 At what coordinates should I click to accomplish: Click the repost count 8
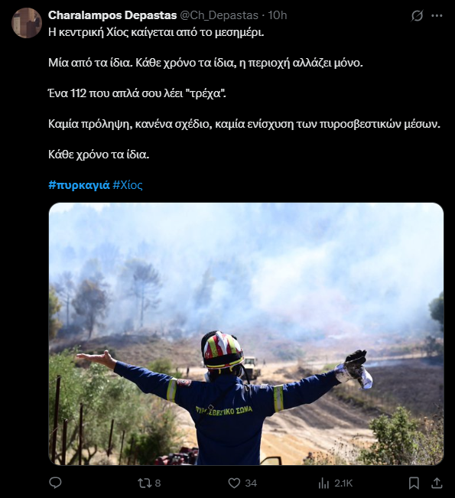click(158, 483)
